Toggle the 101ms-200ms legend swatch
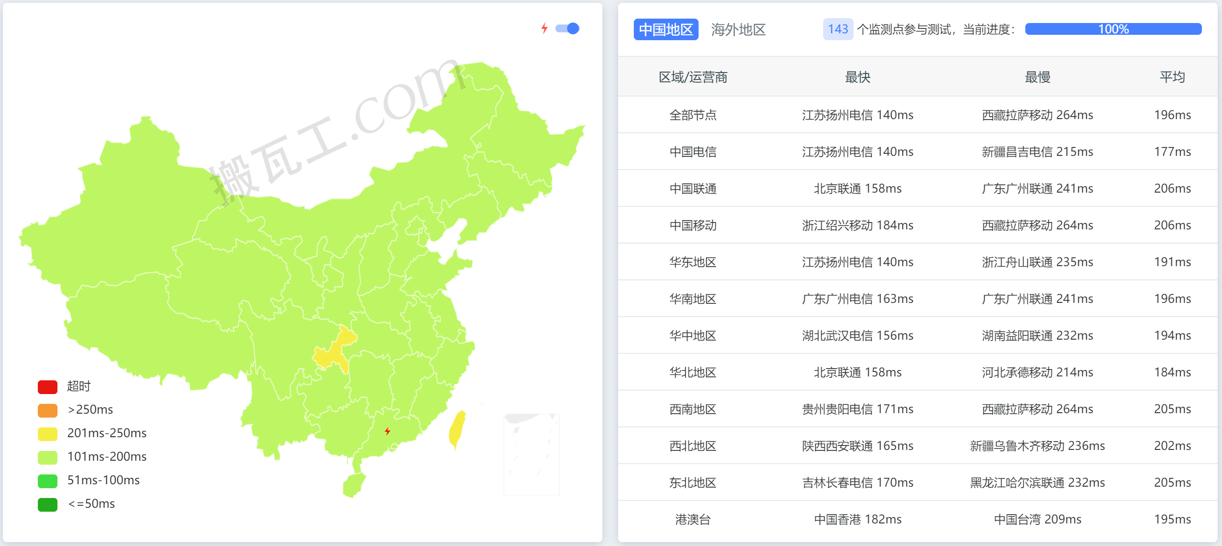 coord(48,457)
